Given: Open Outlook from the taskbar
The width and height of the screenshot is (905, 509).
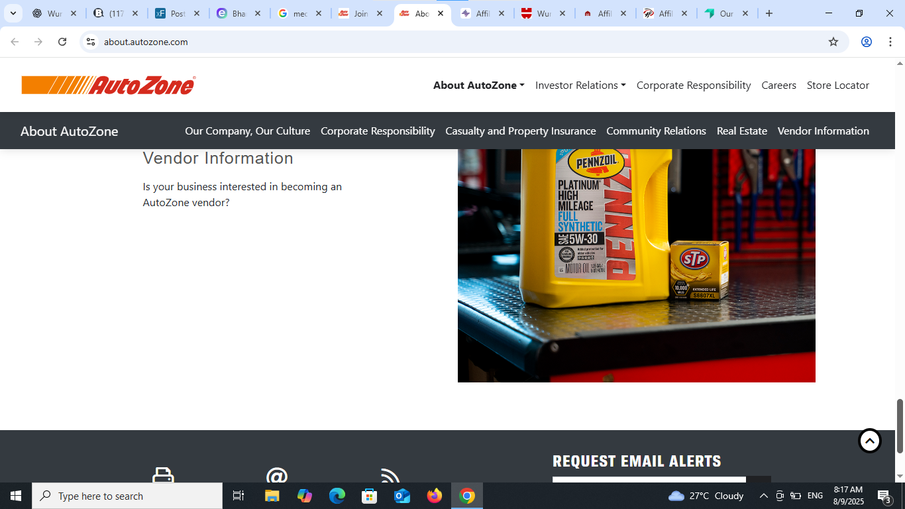Looking at the screenshot, I should tap(402, 496).
